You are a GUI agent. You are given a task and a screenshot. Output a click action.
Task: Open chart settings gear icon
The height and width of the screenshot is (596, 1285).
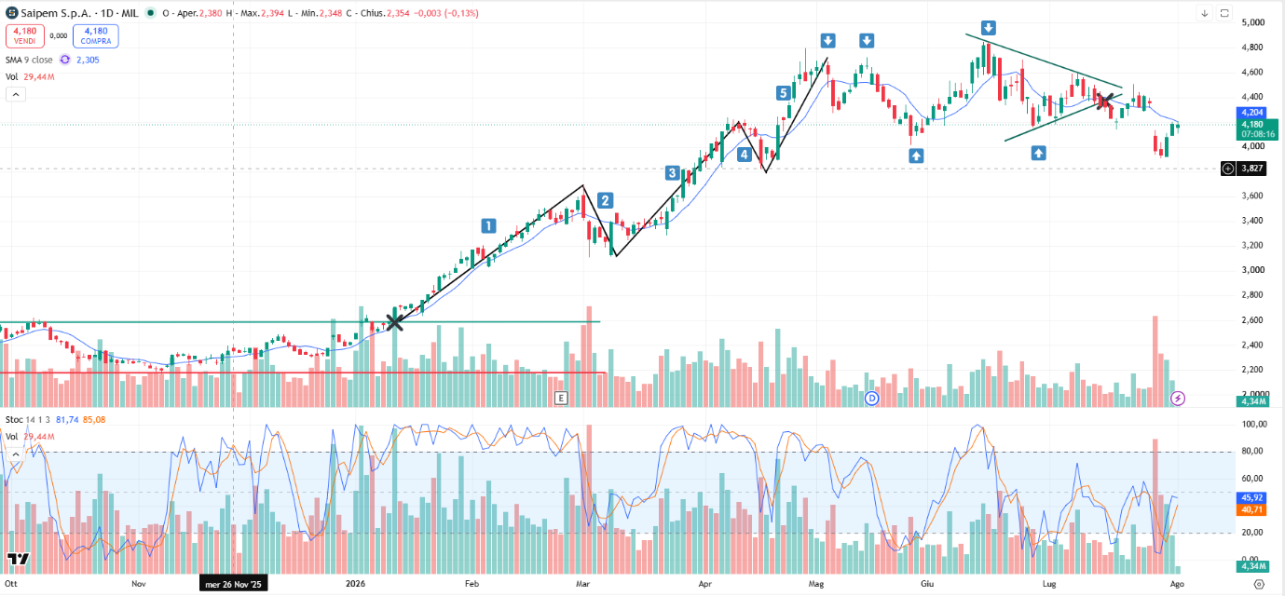(1259, 584)
